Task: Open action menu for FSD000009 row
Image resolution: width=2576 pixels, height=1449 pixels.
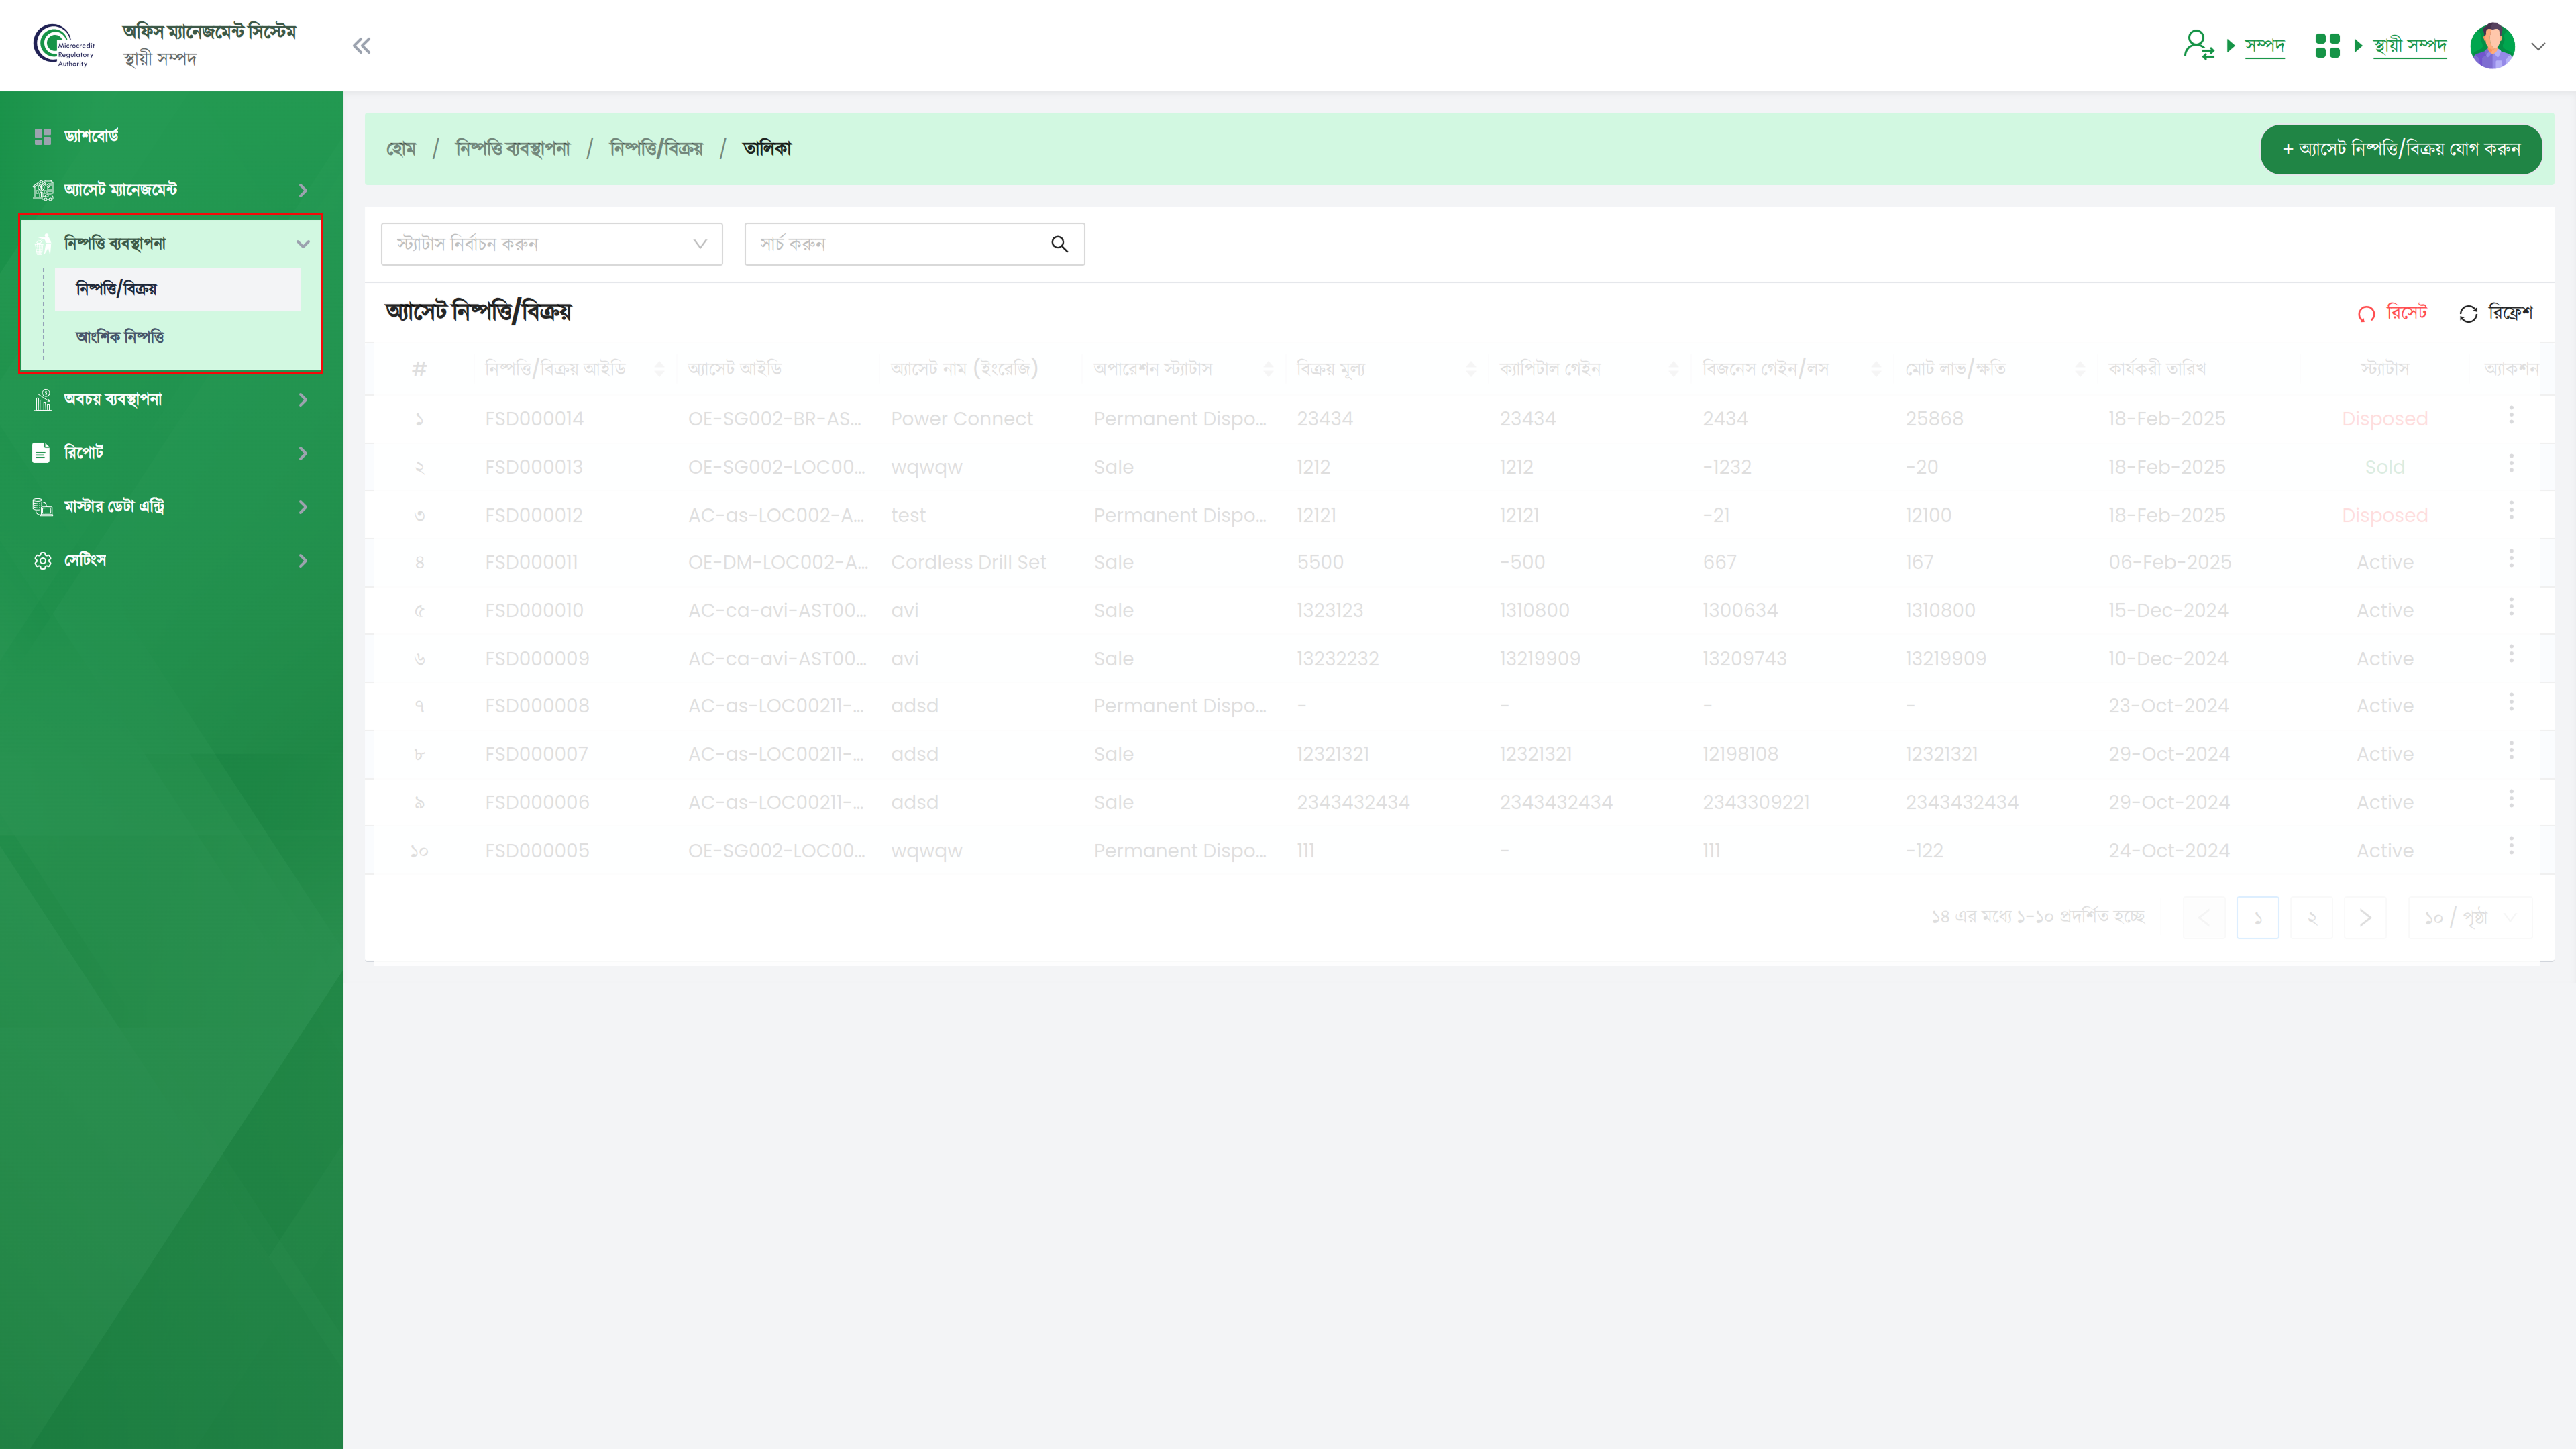Action: coord(2511,654)
